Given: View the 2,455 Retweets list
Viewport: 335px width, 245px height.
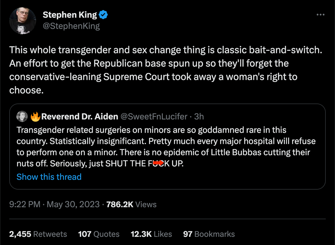Looking at the screenshot, I should [x=38, y=234].
